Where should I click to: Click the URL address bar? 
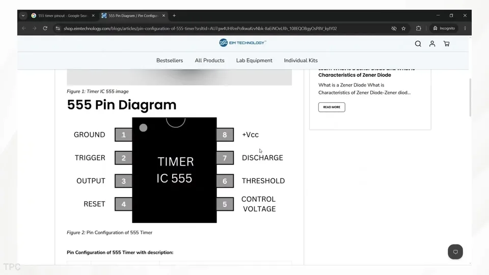[x=200, y=29]
